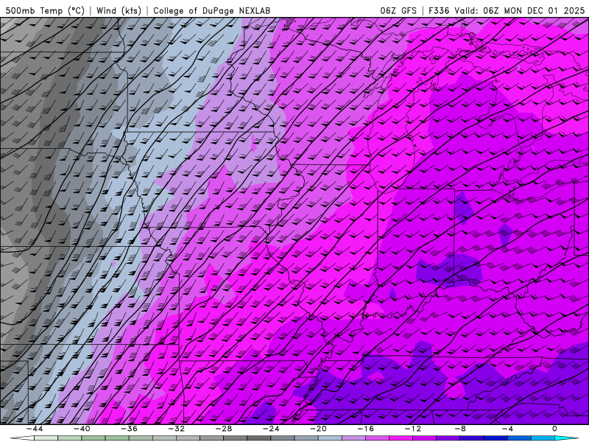Click the -32 colorbar label
This screenshot has height=442, width=589.
pos(176,429)
